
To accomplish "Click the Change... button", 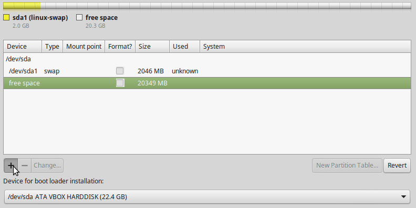I will (x=47, y=166).
